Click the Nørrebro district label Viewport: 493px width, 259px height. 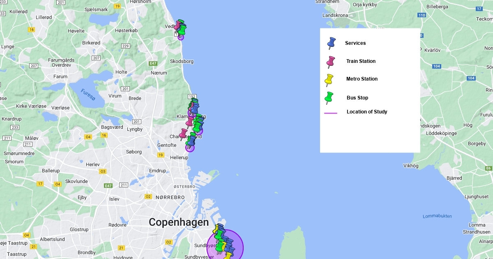[170, 197]
